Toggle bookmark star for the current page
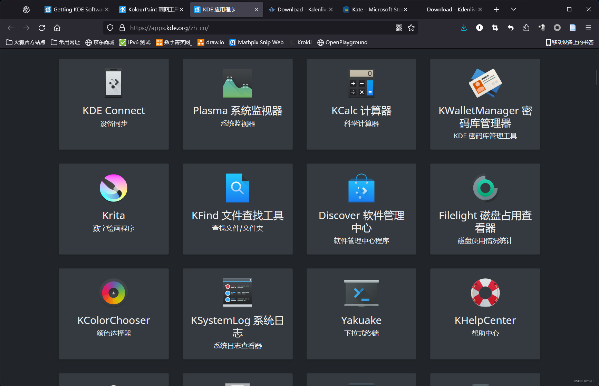This screenshot has width=599, height=386. (411, 28)
